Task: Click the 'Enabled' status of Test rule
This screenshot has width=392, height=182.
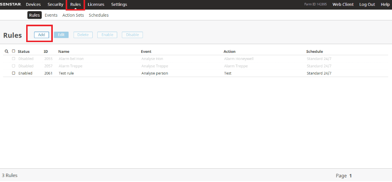Action: tap(25, 73)
